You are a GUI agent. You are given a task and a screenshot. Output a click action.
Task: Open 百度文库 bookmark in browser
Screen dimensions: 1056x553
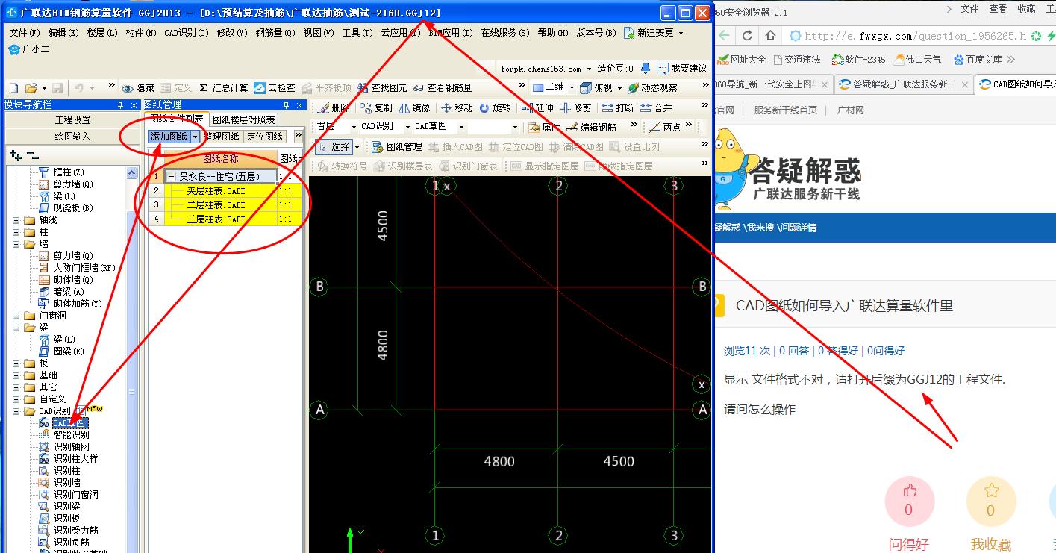tap(977, 59)
